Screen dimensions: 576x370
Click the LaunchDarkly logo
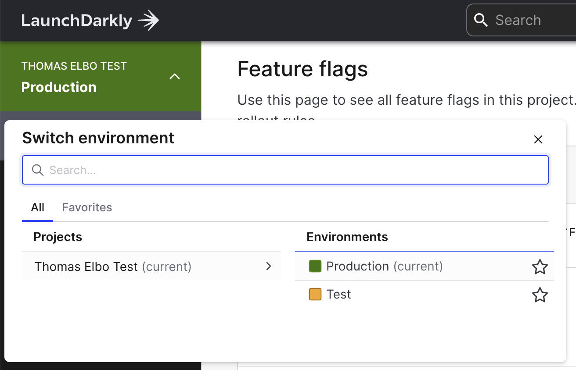[90, 21]
